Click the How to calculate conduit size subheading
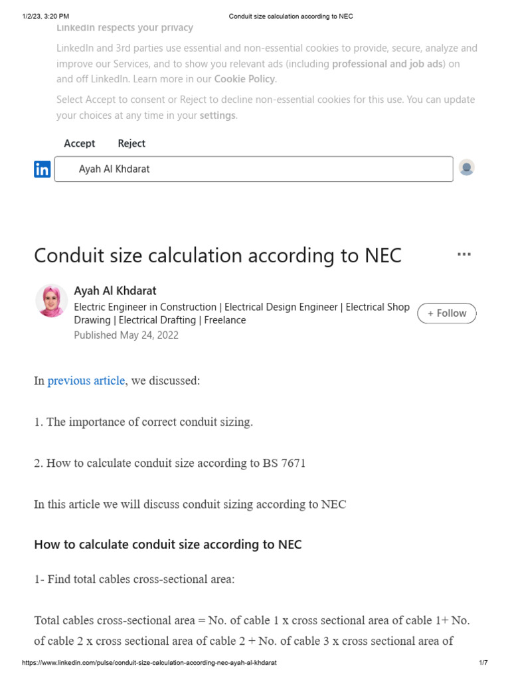Image resolution: width=510 pixels, height=680 pixels. [x=168, y=545]
